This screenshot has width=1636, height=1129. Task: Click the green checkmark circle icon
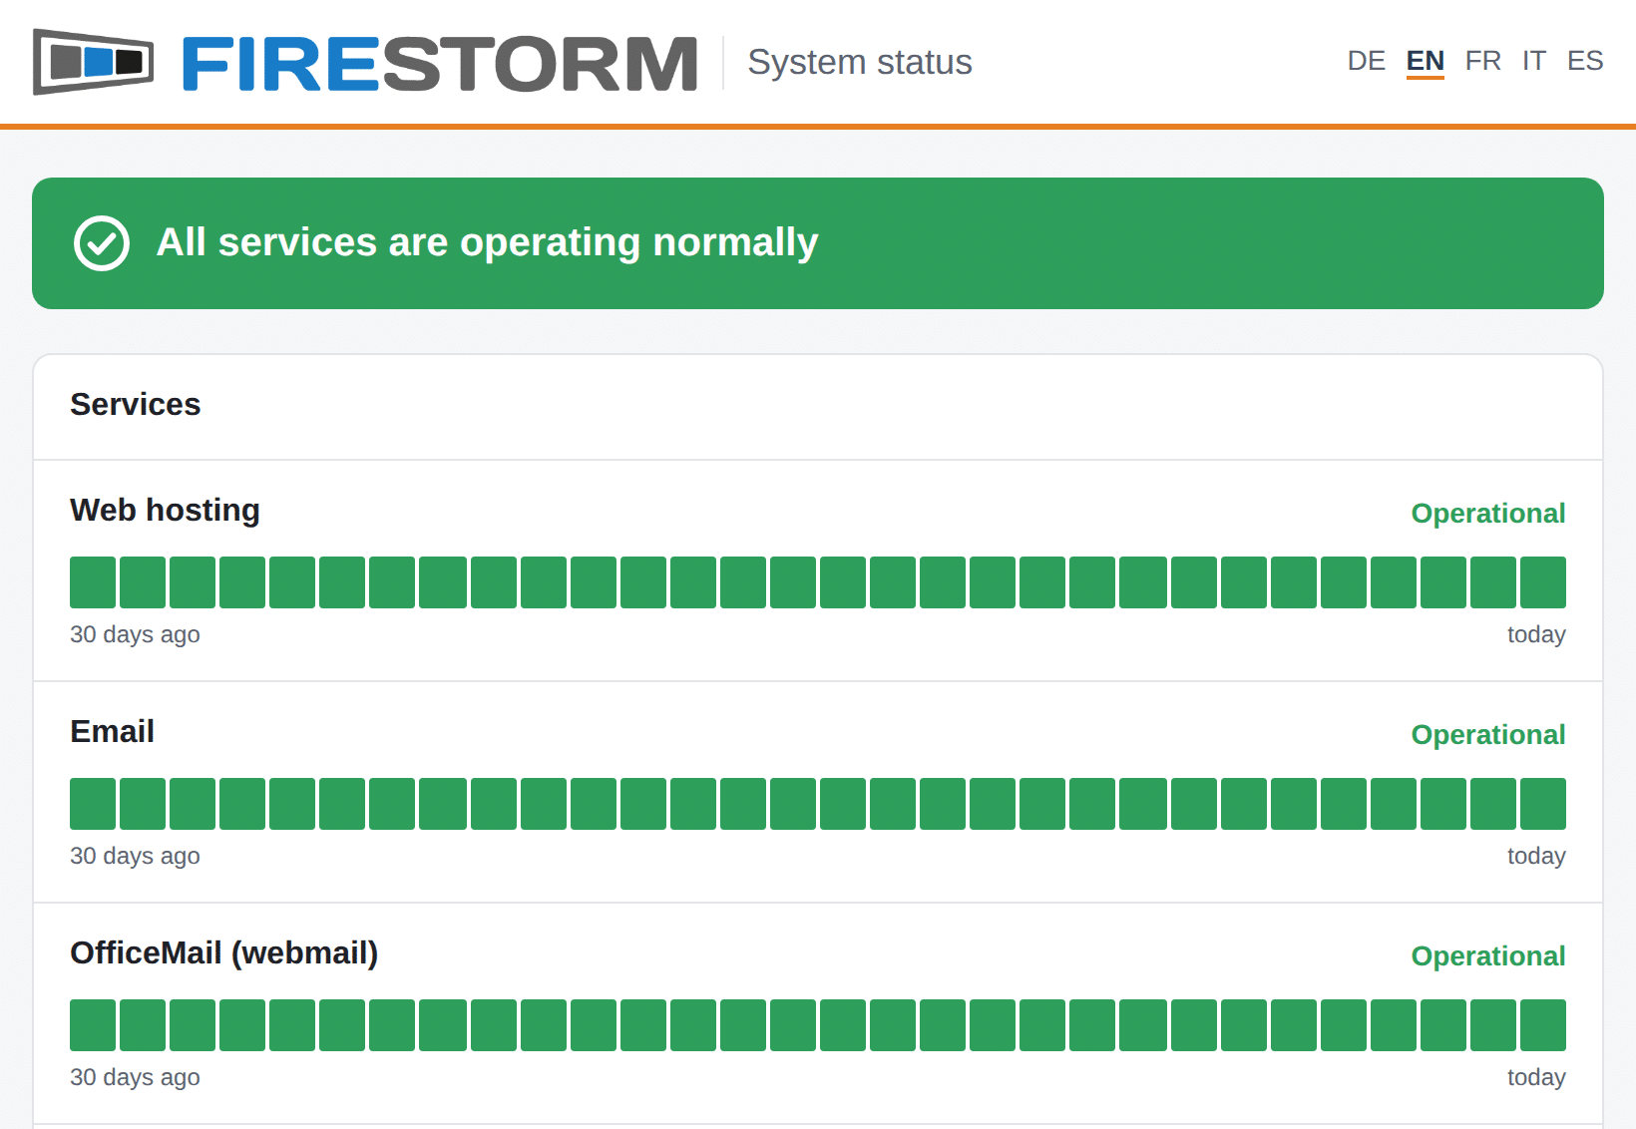point(102,243)
